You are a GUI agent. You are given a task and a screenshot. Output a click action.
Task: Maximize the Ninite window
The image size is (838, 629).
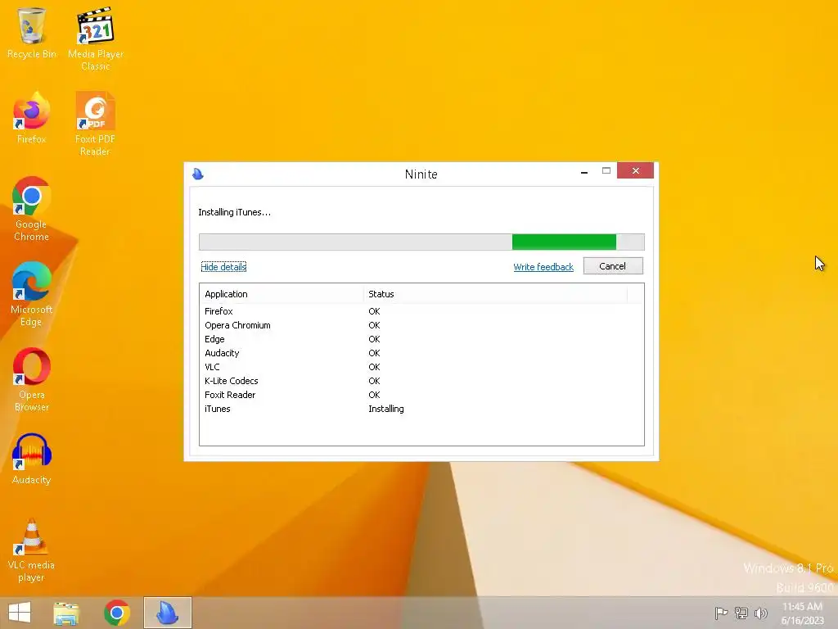(x=606, y=171)
